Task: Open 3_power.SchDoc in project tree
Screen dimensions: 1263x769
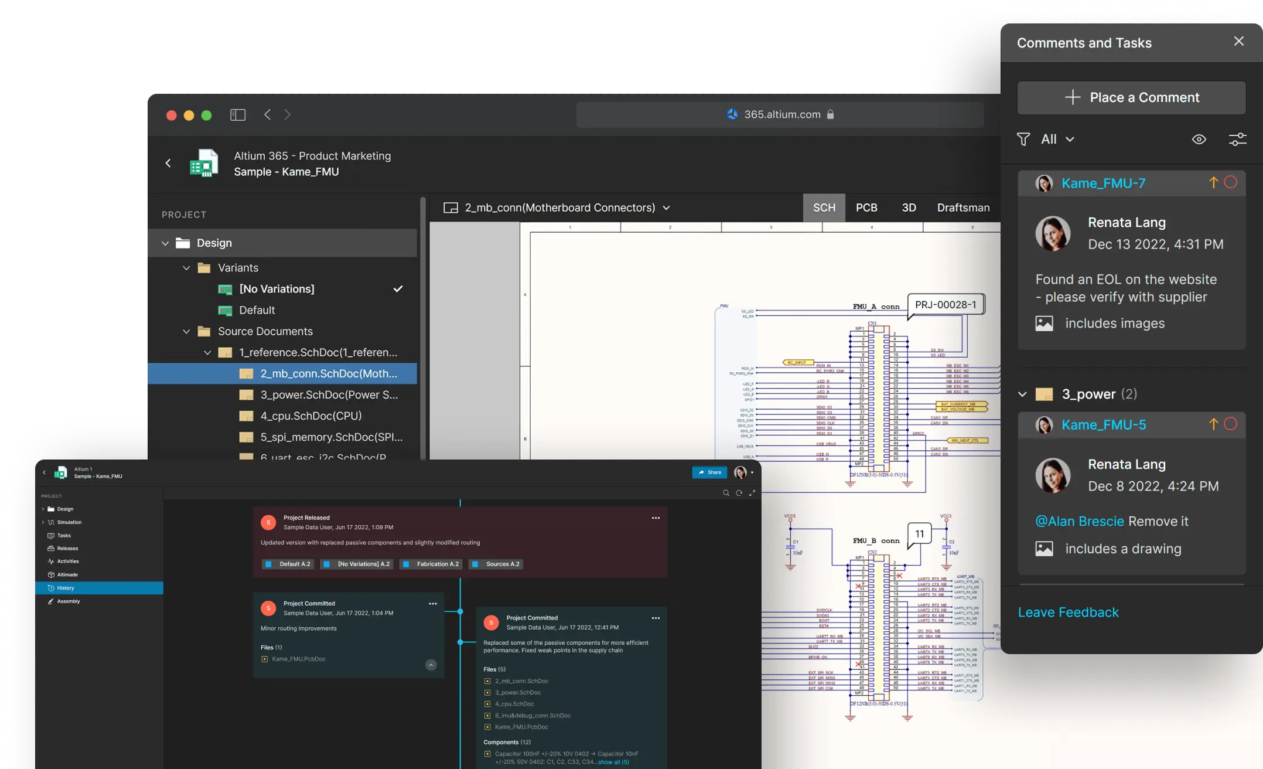Action: [x=329, y=394]
